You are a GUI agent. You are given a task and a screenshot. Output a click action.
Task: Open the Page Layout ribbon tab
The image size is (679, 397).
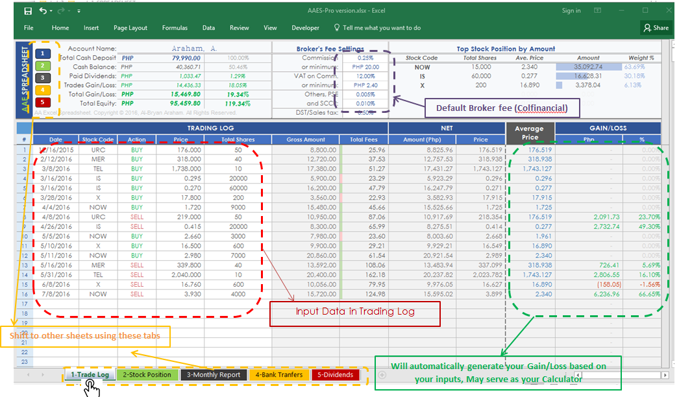(x=130, y=28)
